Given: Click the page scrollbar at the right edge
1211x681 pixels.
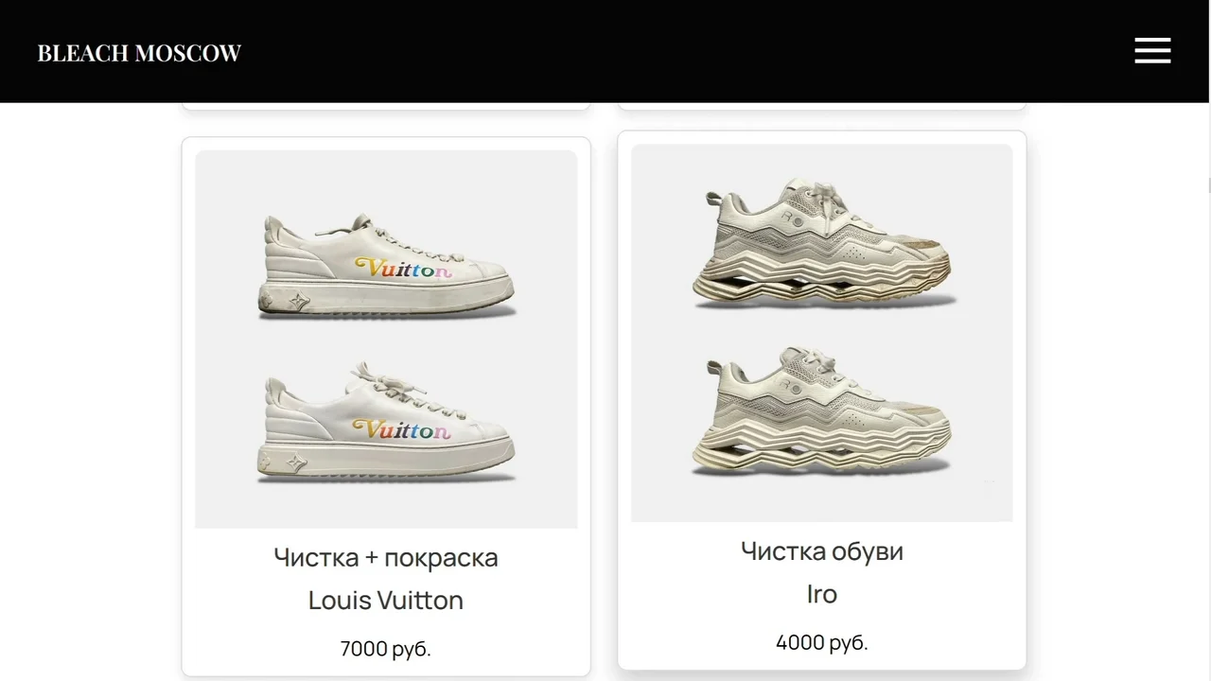Looking at the screenshot, I should tap(1210, 183).
